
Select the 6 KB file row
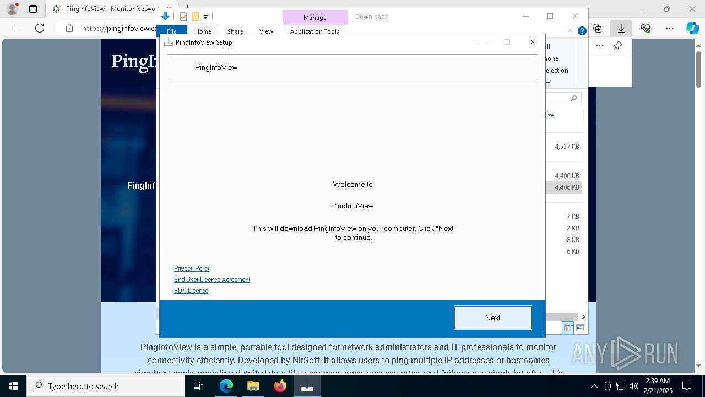coord(564,251)
